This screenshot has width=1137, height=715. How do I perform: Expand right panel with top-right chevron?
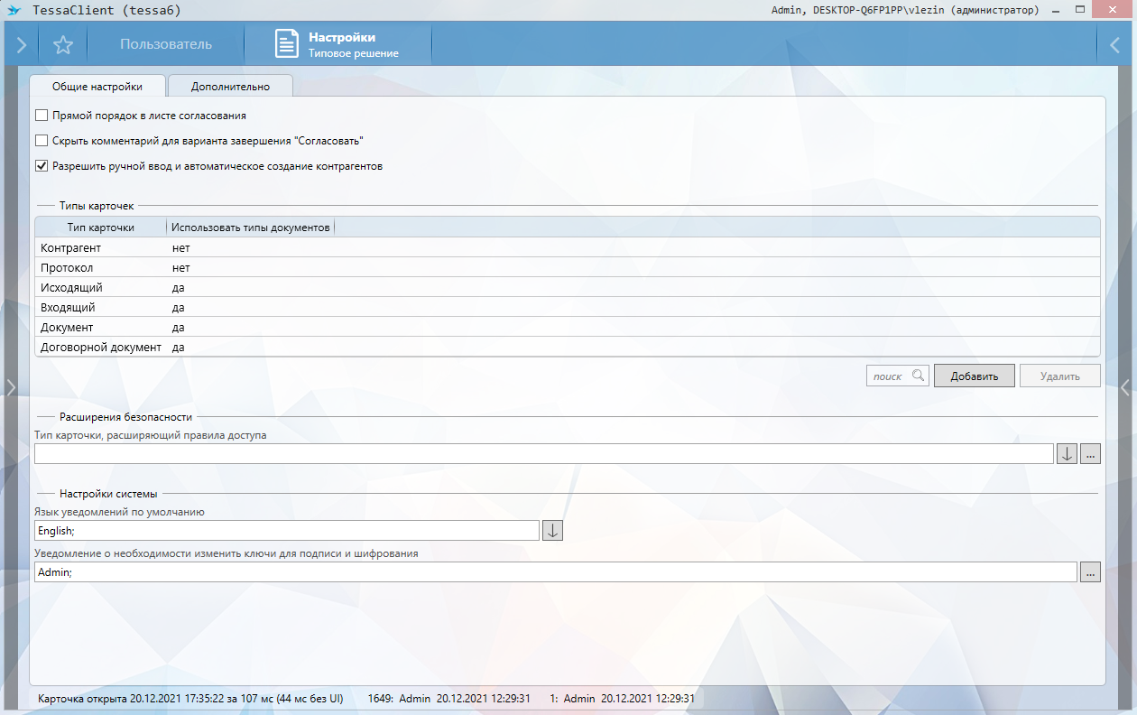1115,44
